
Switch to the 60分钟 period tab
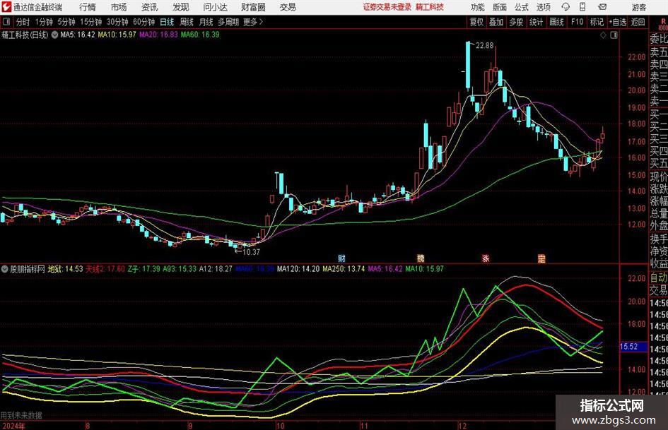(143, 22)
